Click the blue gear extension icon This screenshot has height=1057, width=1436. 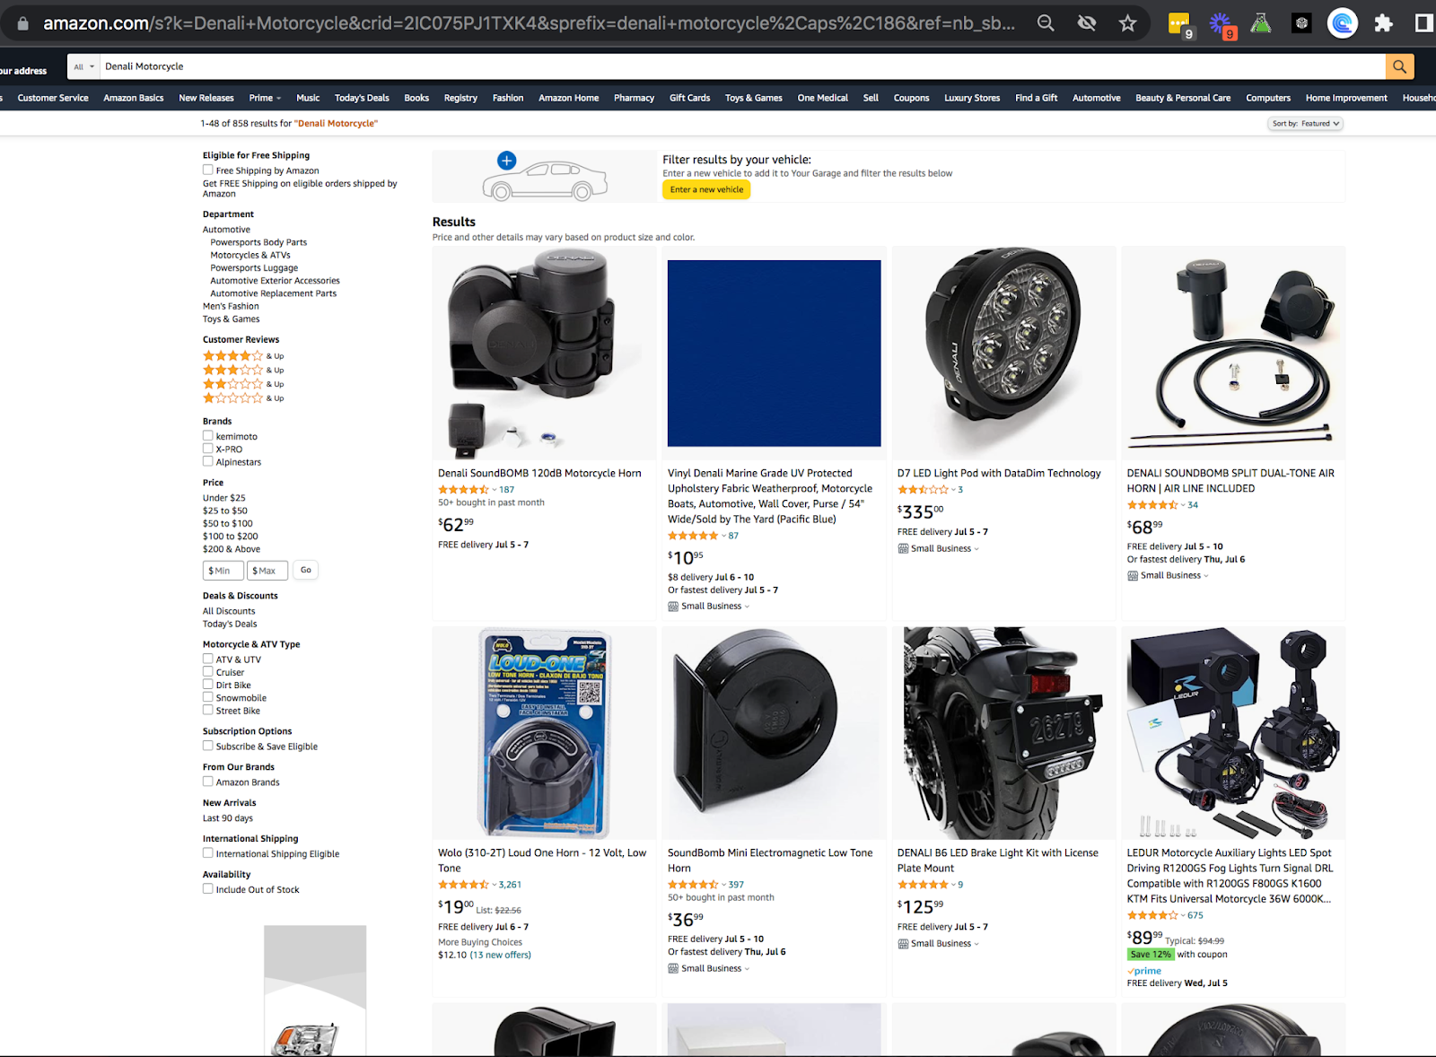tap(1221, 24)
